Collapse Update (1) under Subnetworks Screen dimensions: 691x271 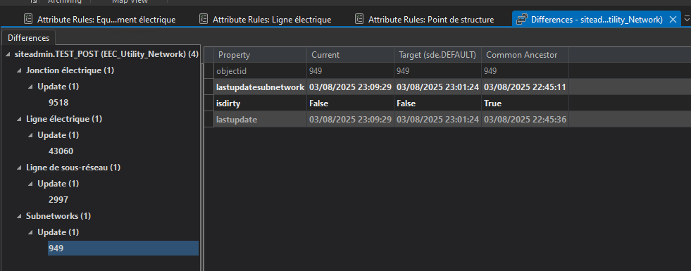click(30, 233)
